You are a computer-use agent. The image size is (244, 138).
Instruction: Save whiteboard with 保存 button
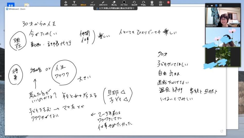click(160, 3)
